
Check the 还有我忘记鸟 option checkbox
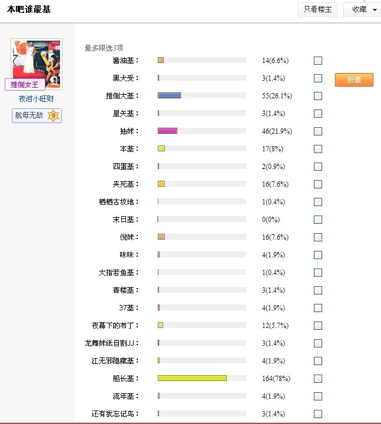(x=318, y=414)
